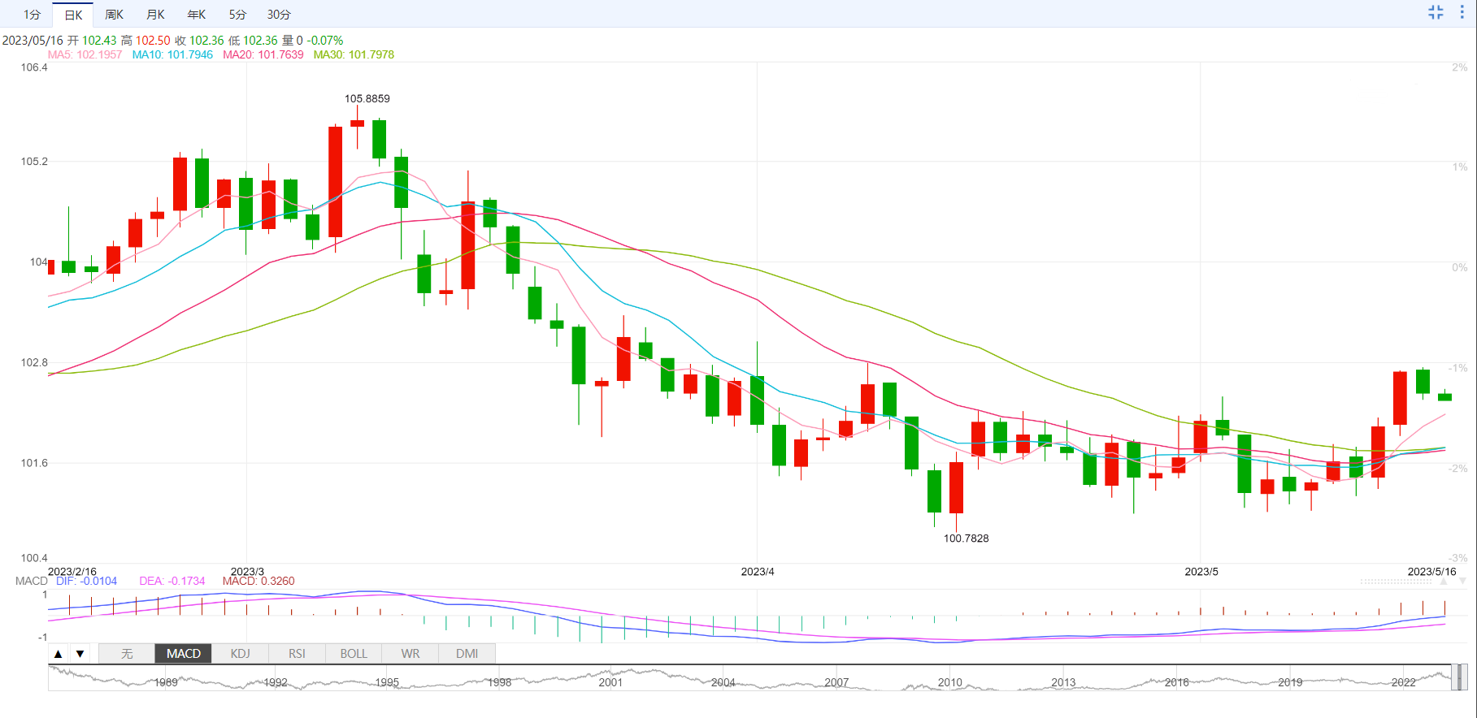Click the DIF: -0.0104 value label

pyautogui.click(x=86, y=581)
